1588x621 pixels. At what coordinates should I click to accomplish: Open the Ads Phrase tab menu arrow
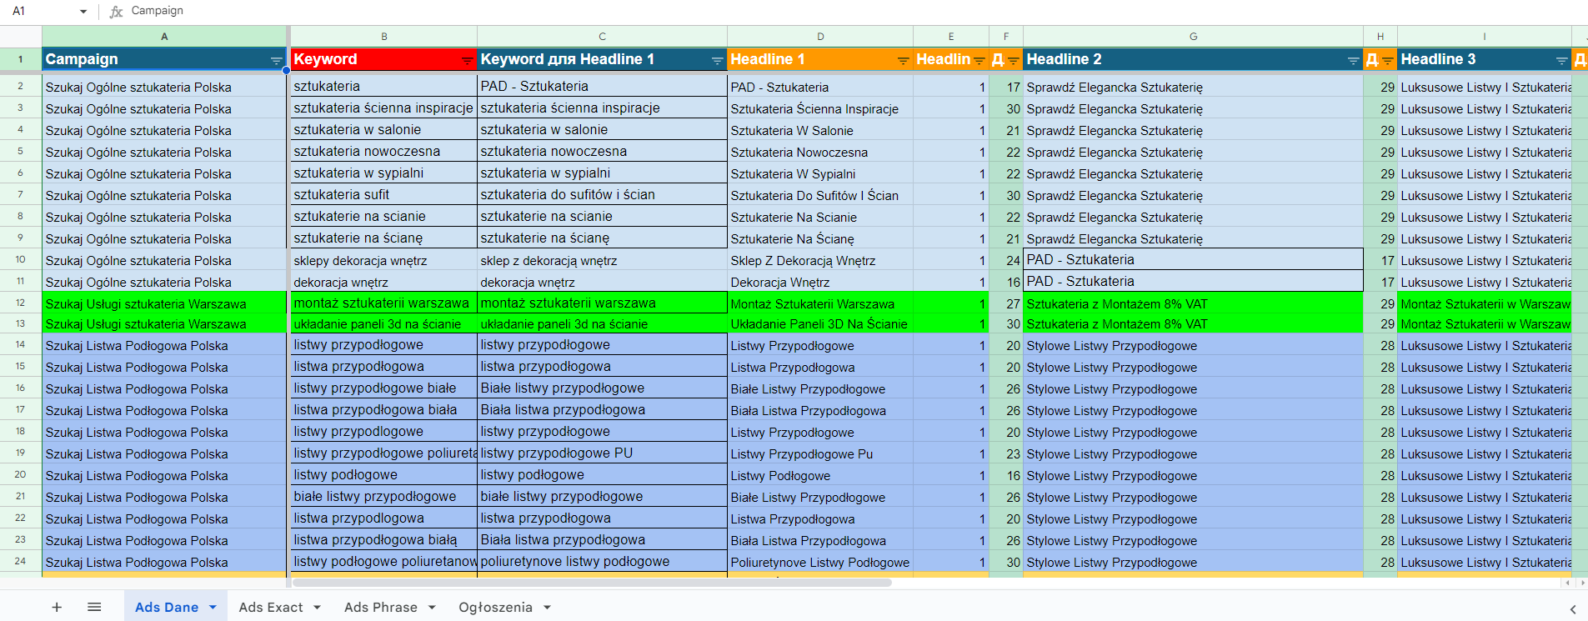click(432, 607)
